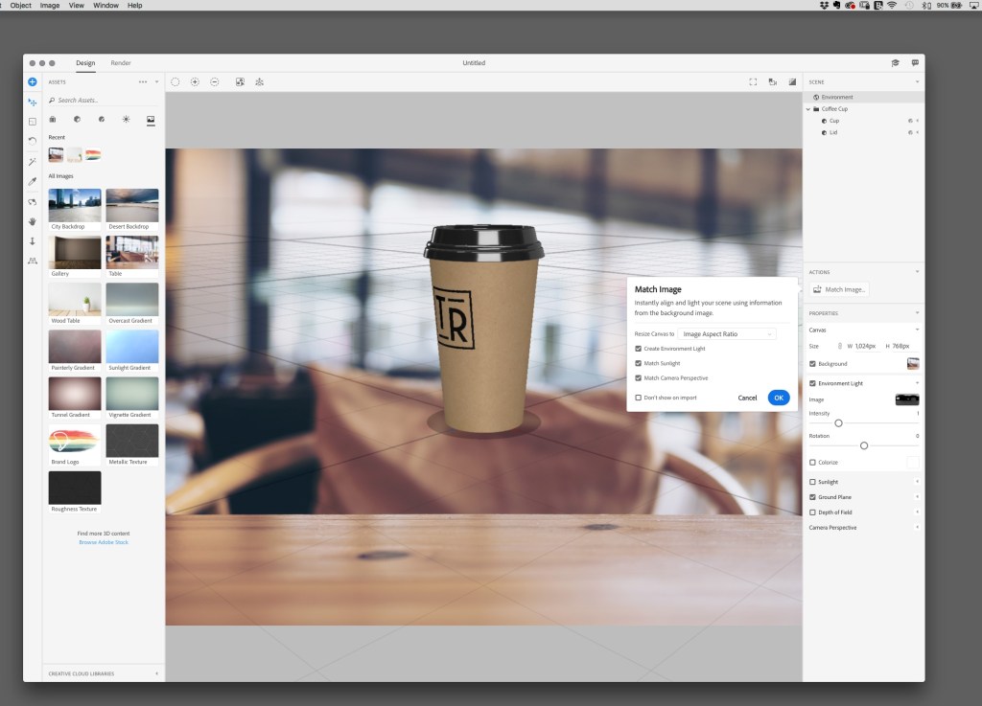Uncheck Match Sunlight in the dialog

pos(639,363)
